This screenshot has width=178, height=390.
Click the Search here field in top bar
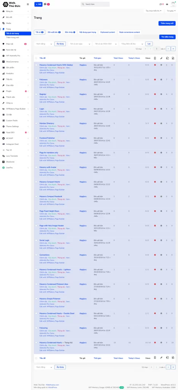[x=95, y=4]
